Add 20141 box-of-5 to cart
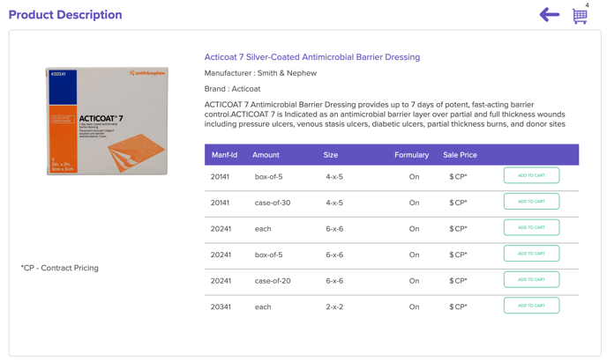Viewport: 607px width, 362px height. coord(531,176)
